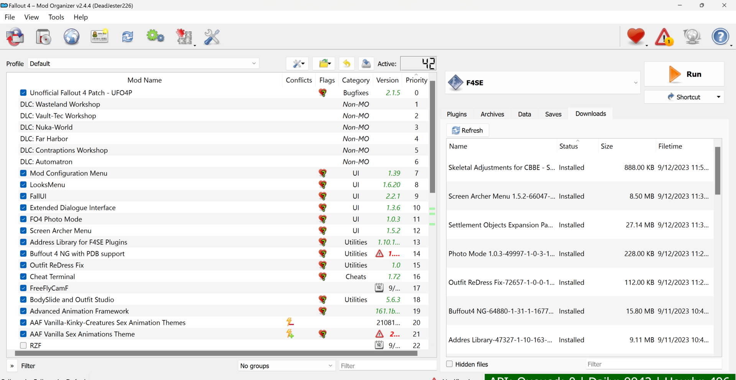Uncheck Address Library for F4SE Plugins

click(x=23, y=242)
